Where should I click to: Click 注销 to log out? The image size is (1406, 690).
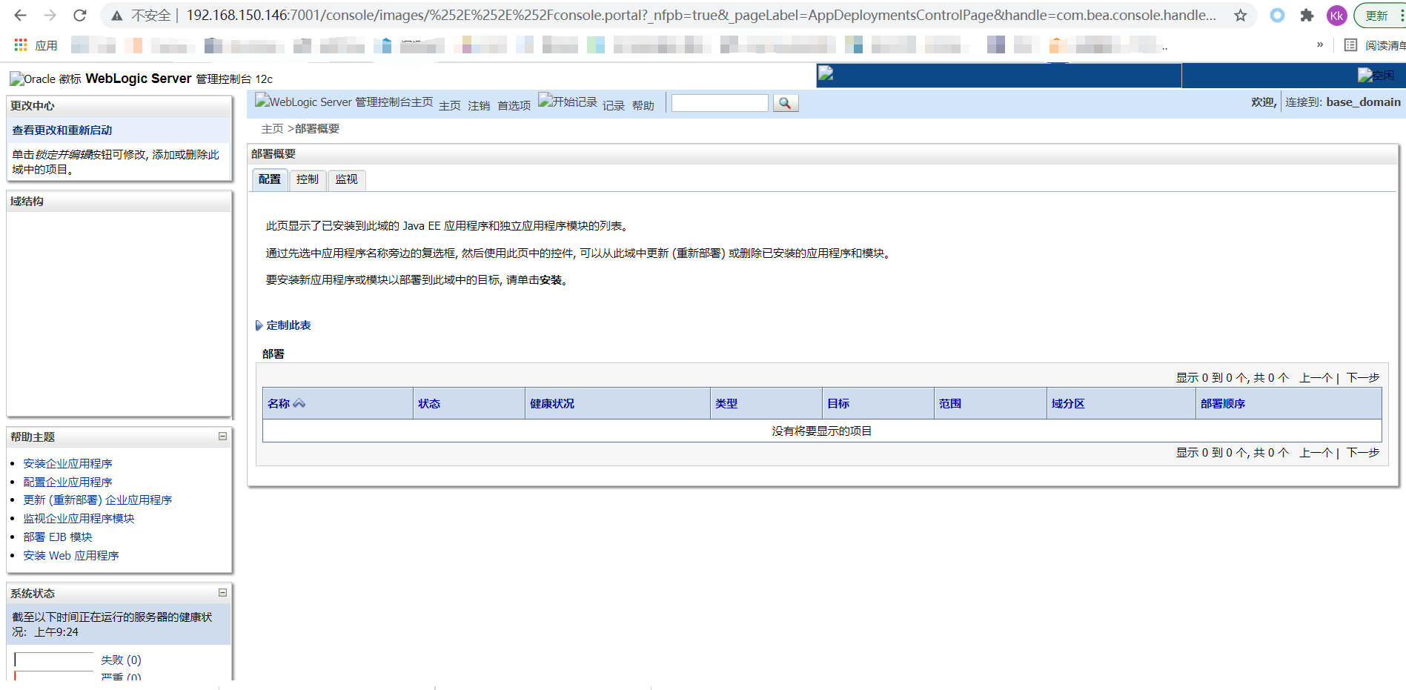479,105
